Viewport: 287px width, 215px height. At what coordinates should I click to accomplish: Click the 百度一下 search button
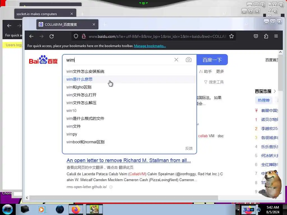(x=212, y=60)
